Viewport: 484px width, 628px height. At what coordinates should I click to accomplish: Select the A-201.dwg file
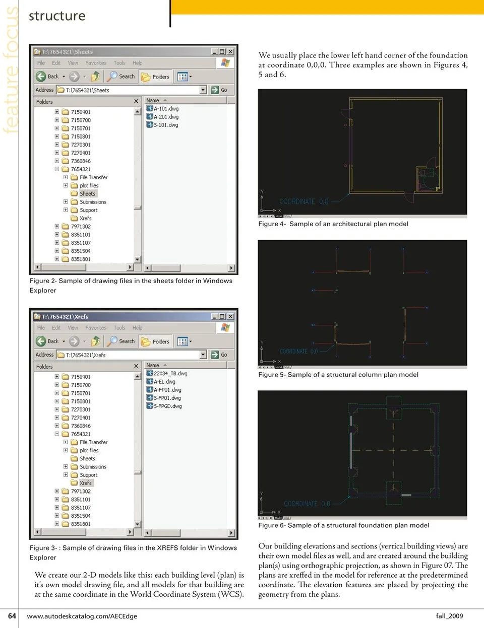tap(166, 117)
